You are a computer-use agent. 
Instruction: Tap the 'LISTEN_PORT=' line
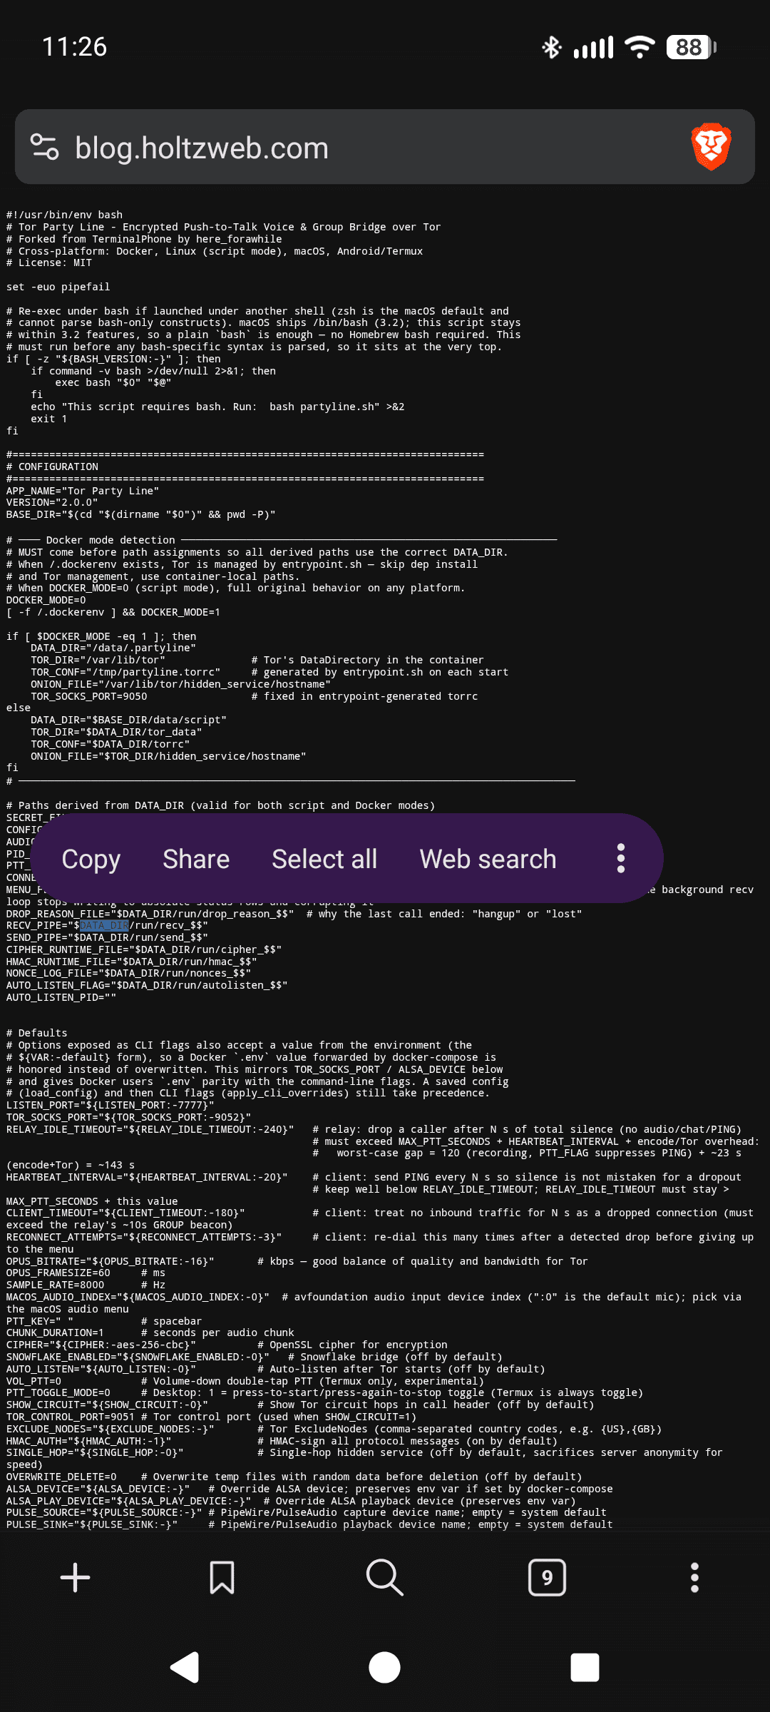pos(111,1105)
